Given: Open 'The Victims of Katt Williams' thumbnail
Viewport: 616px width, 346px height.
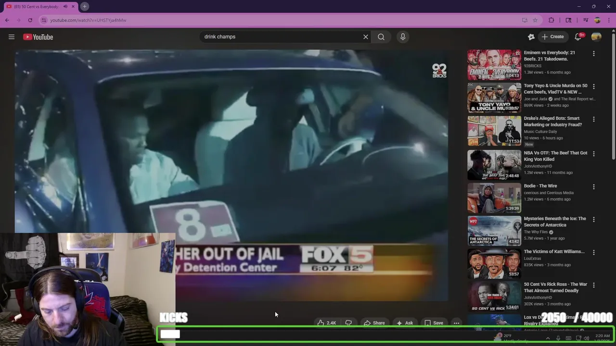Looking at the screenshot, I should 494,264.
